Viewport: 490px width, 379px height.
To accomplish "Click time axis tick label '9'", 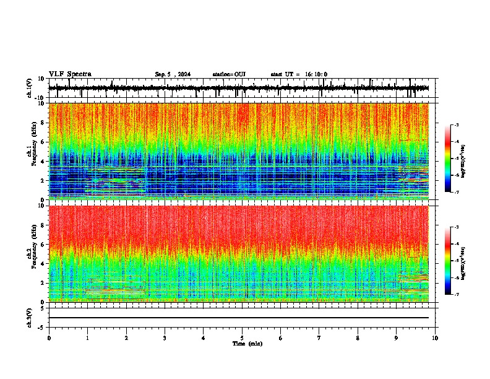I will (396, 338).
